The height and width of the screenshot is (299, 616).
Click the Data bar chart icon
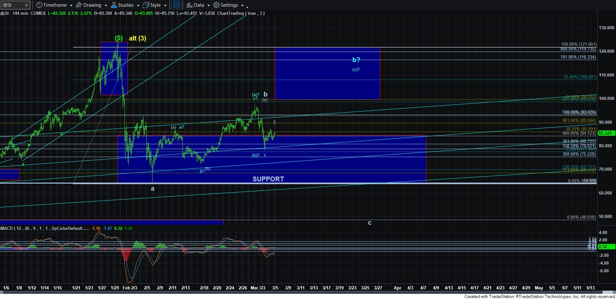pos(189,5)
